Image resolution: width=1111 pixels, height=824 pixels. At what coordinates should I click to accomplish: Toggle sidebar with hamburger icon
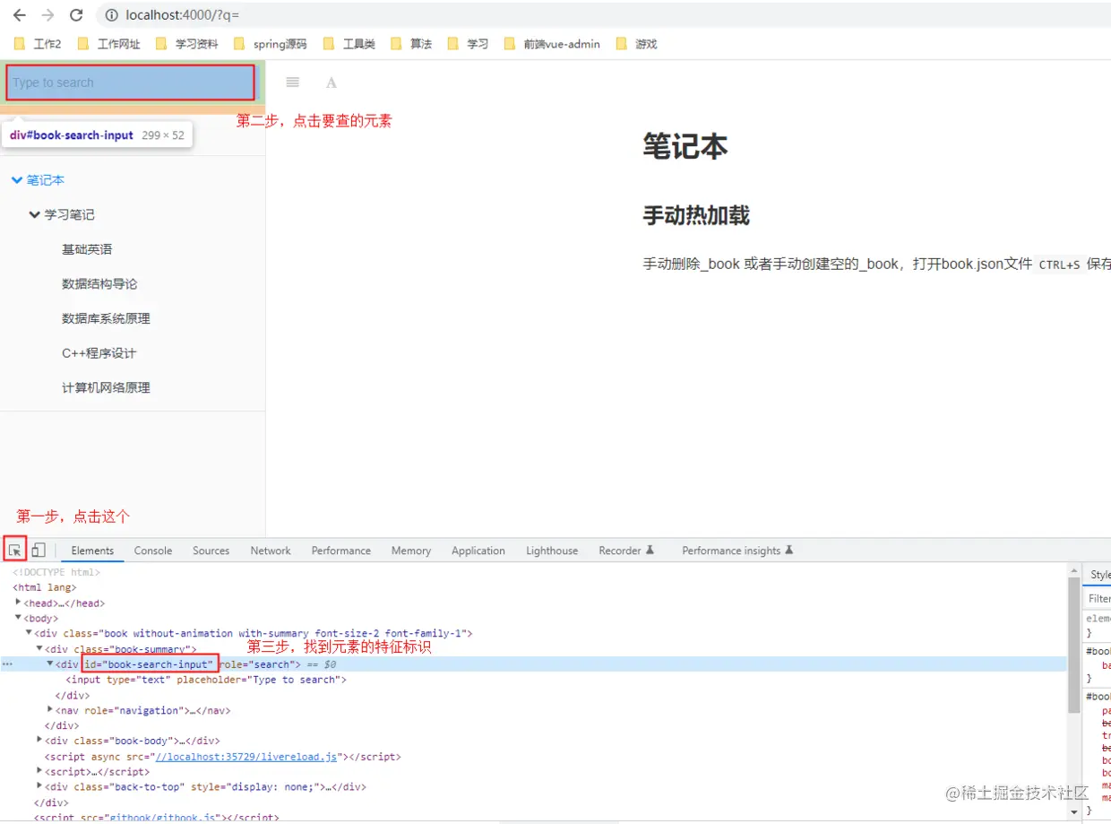tap(292, 82)
